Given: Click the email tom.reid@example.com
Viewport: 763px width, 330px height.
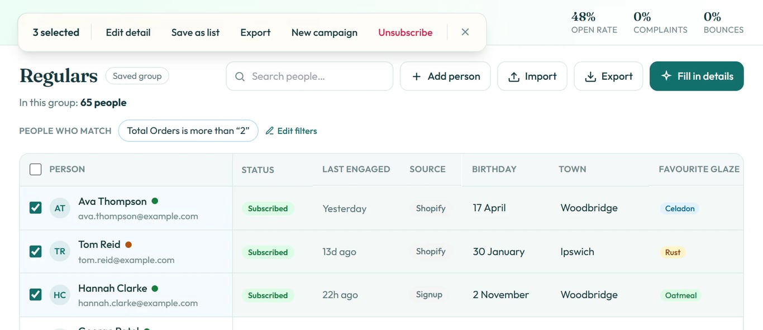Looking at the screenshot, I should [x=126, y=260].
